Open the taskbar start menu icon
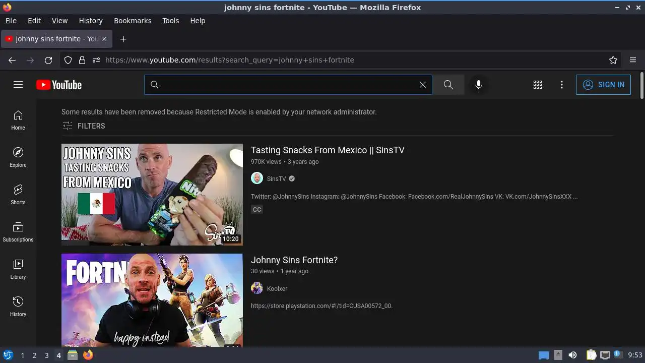 pyautogui.click(x=8, y=355)
